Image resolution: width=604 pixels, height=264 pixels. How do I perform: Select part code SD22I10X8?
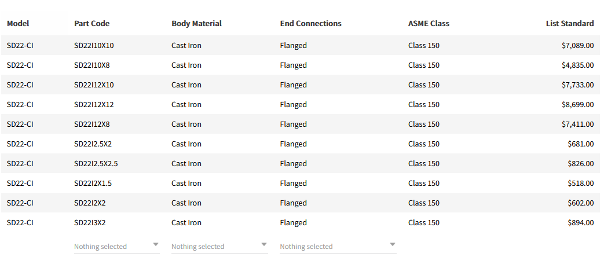tap(91, 65)
